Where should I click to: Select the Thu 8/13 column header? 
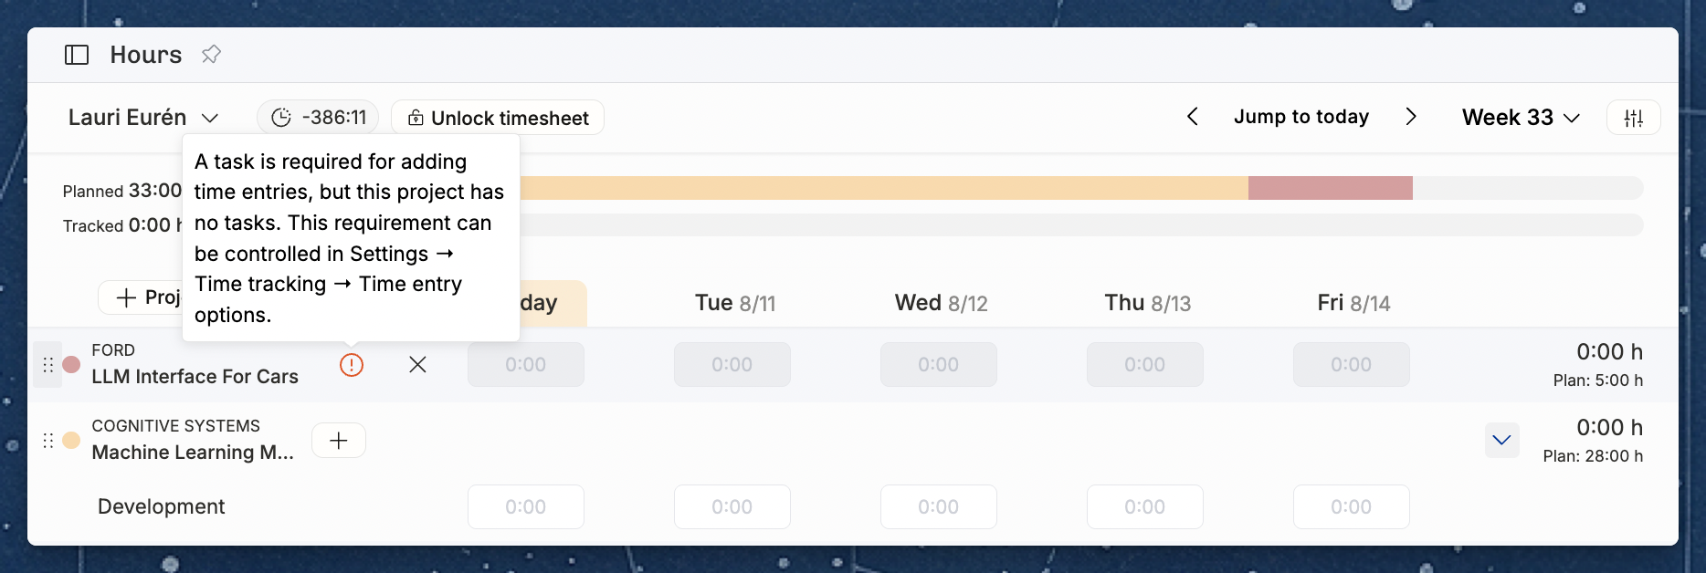1148,303
